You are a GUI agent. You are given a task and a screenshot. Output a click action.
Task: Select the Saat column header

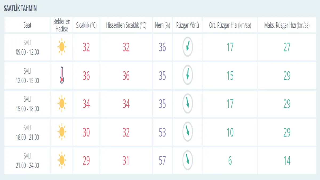click(27, 25)
